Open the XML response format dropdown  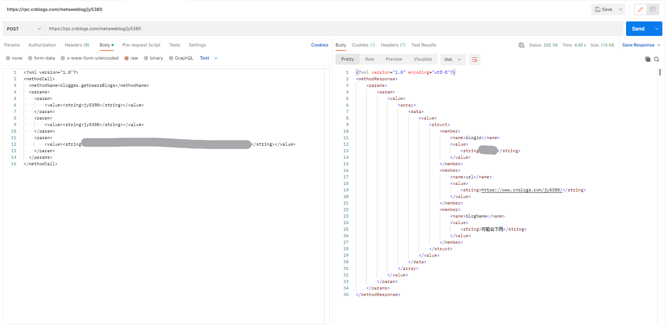(453, 60)
